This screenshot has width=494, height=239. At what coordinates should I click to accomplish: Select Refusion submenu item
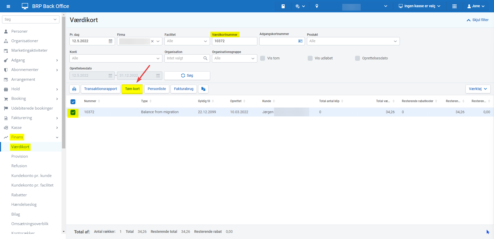[19, 166]
